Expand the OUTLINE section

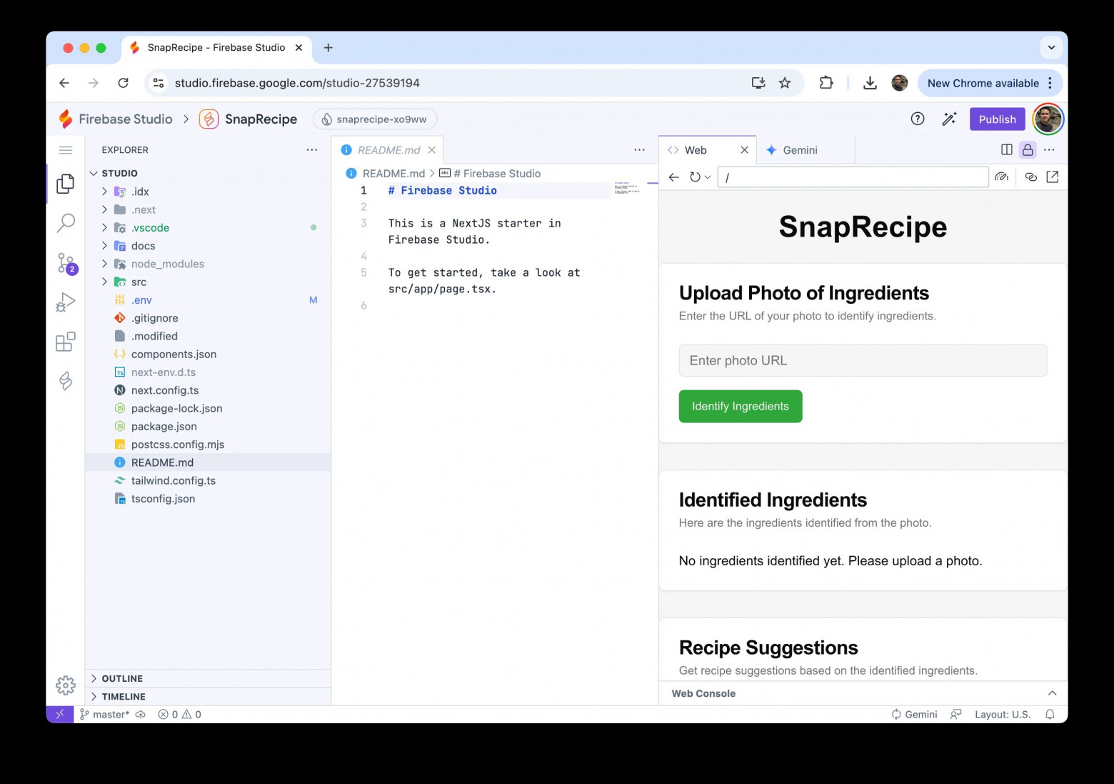coord(122,678)
